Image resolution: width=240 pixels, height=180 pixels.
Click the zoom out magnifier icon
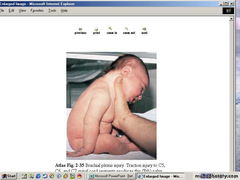[127, 29]
